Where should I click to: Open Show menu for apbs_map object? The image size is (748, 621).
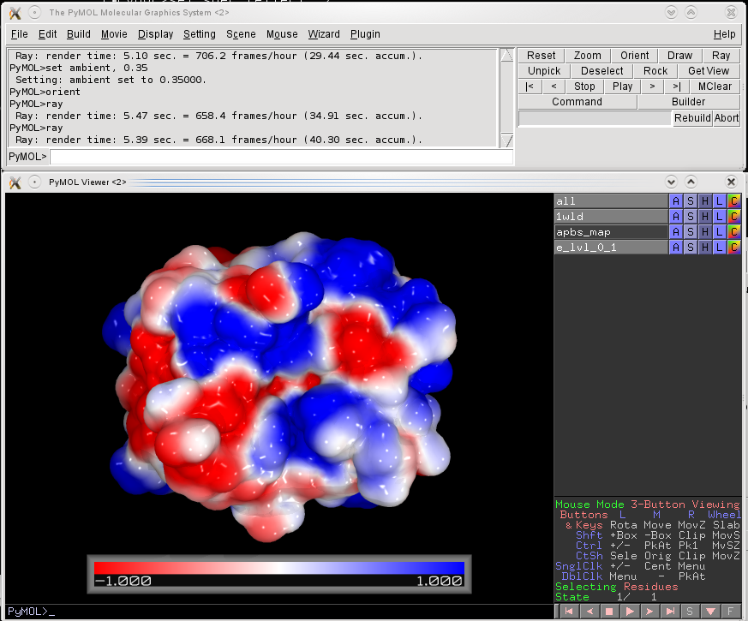tap(691, 232)
